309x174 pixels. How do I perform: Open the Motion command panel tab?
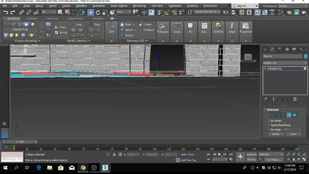point(287,49)
